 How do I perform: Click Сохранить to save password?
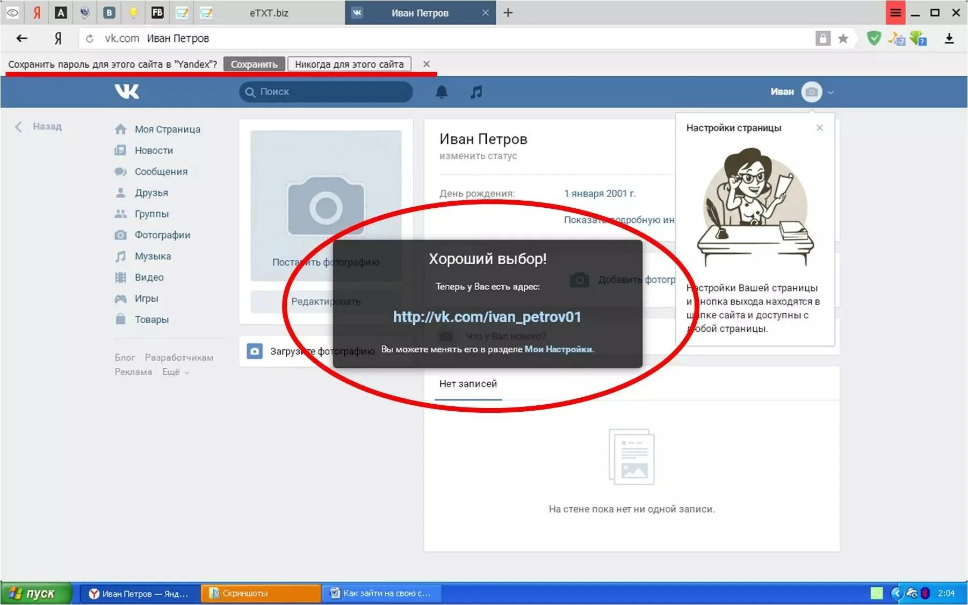click(254, 64)
